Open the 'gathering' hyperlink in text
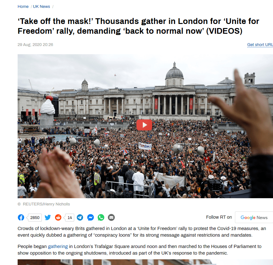The width and height of the screenshot is (273, 265). pos(58,246)
